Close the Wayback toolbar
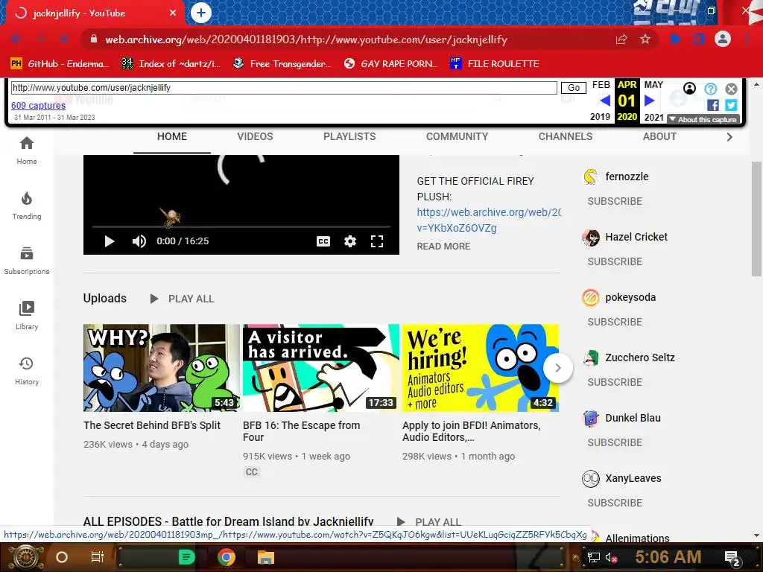Screen dimensions: 763x572 coord(732,89)
